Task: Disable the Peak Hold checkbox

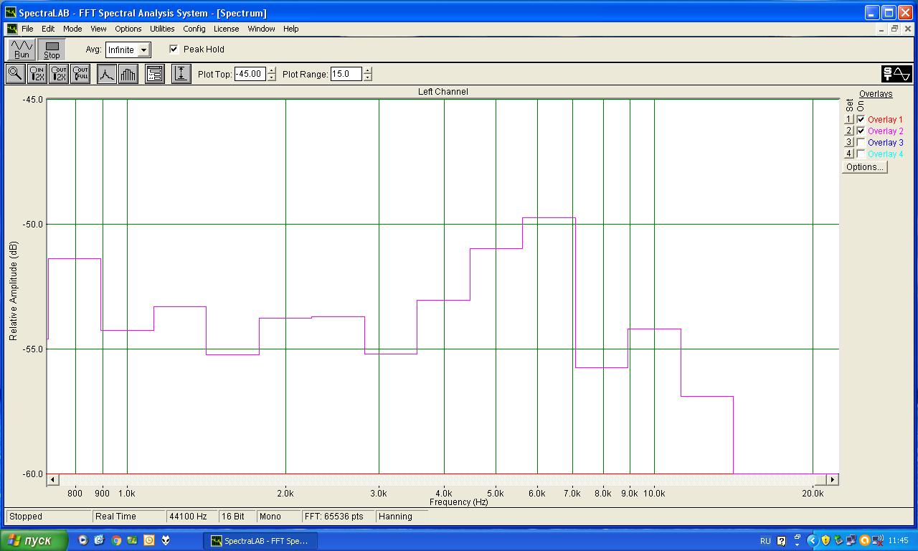Action: pyautogui.click(x=174, y=50)
